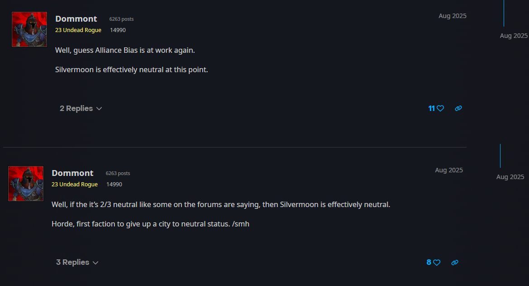Click the like count 11
The image size is (529, 286).
pyautogui.click(x=432, y=108)
